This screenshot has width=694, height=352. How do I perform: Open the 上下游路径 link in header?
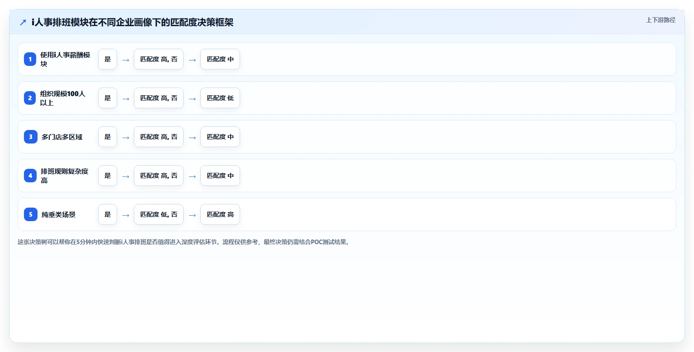coord(661,20)
